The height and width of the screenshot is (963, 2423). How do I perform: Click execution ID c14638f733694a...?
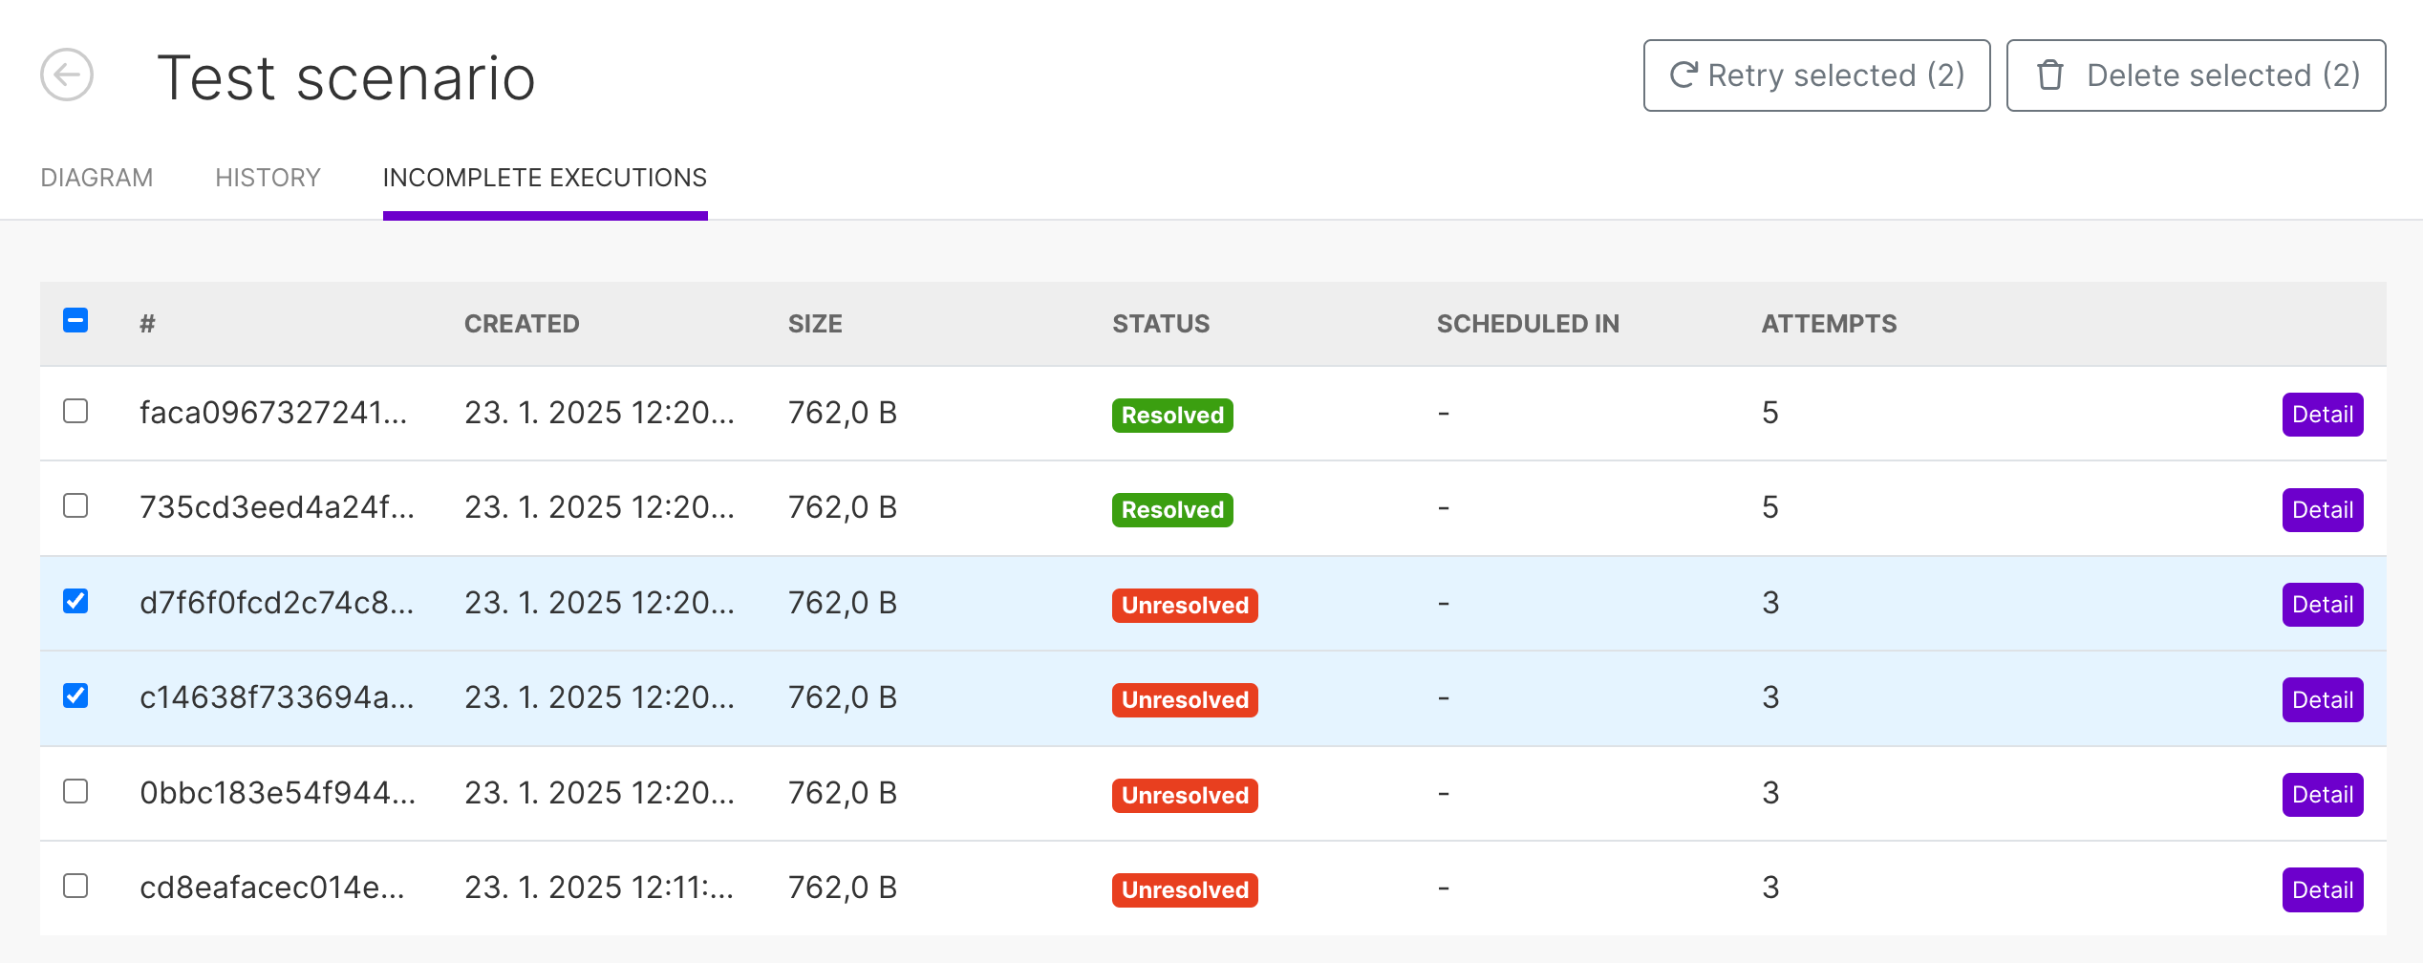(277, 697)
